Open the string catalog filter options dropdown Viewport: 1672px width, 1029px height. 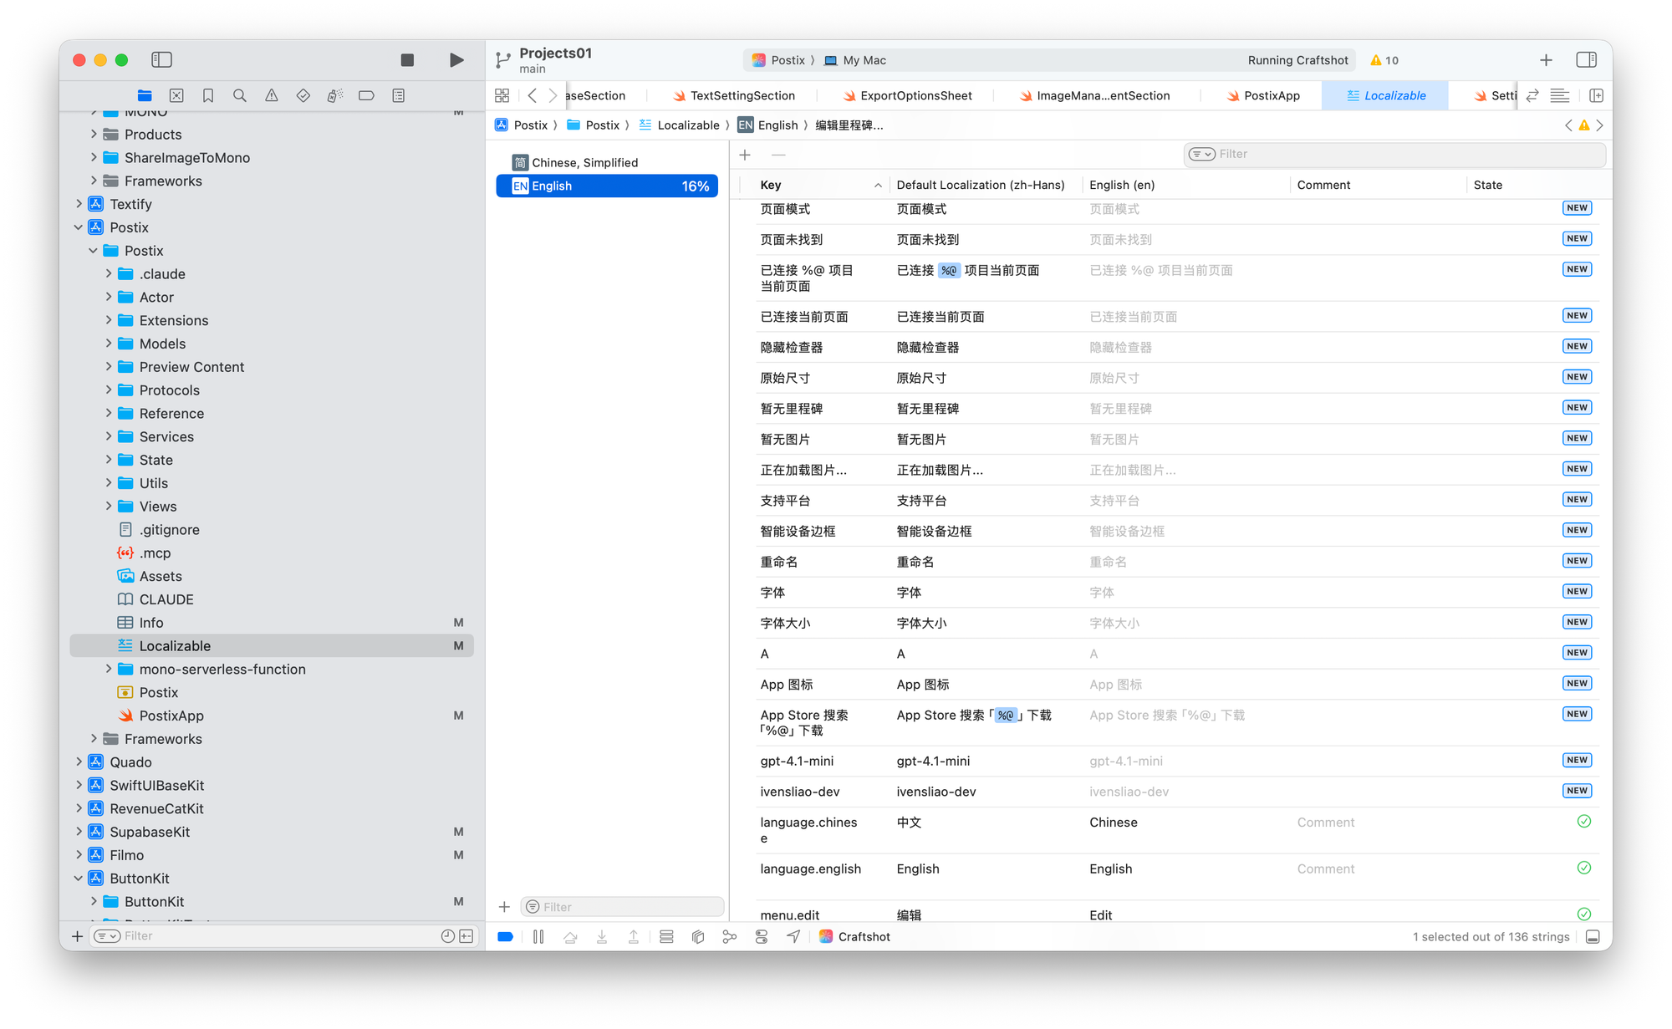(x=1202, y=154)
